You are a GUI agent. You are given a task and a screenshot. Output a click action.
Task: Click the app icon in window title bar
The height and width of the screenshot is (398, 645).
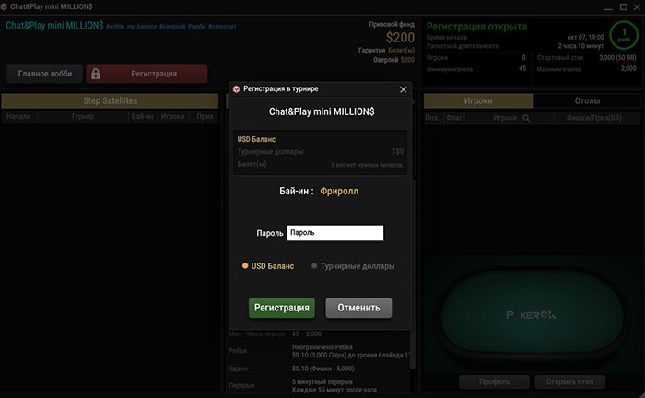tap(4, 6)
